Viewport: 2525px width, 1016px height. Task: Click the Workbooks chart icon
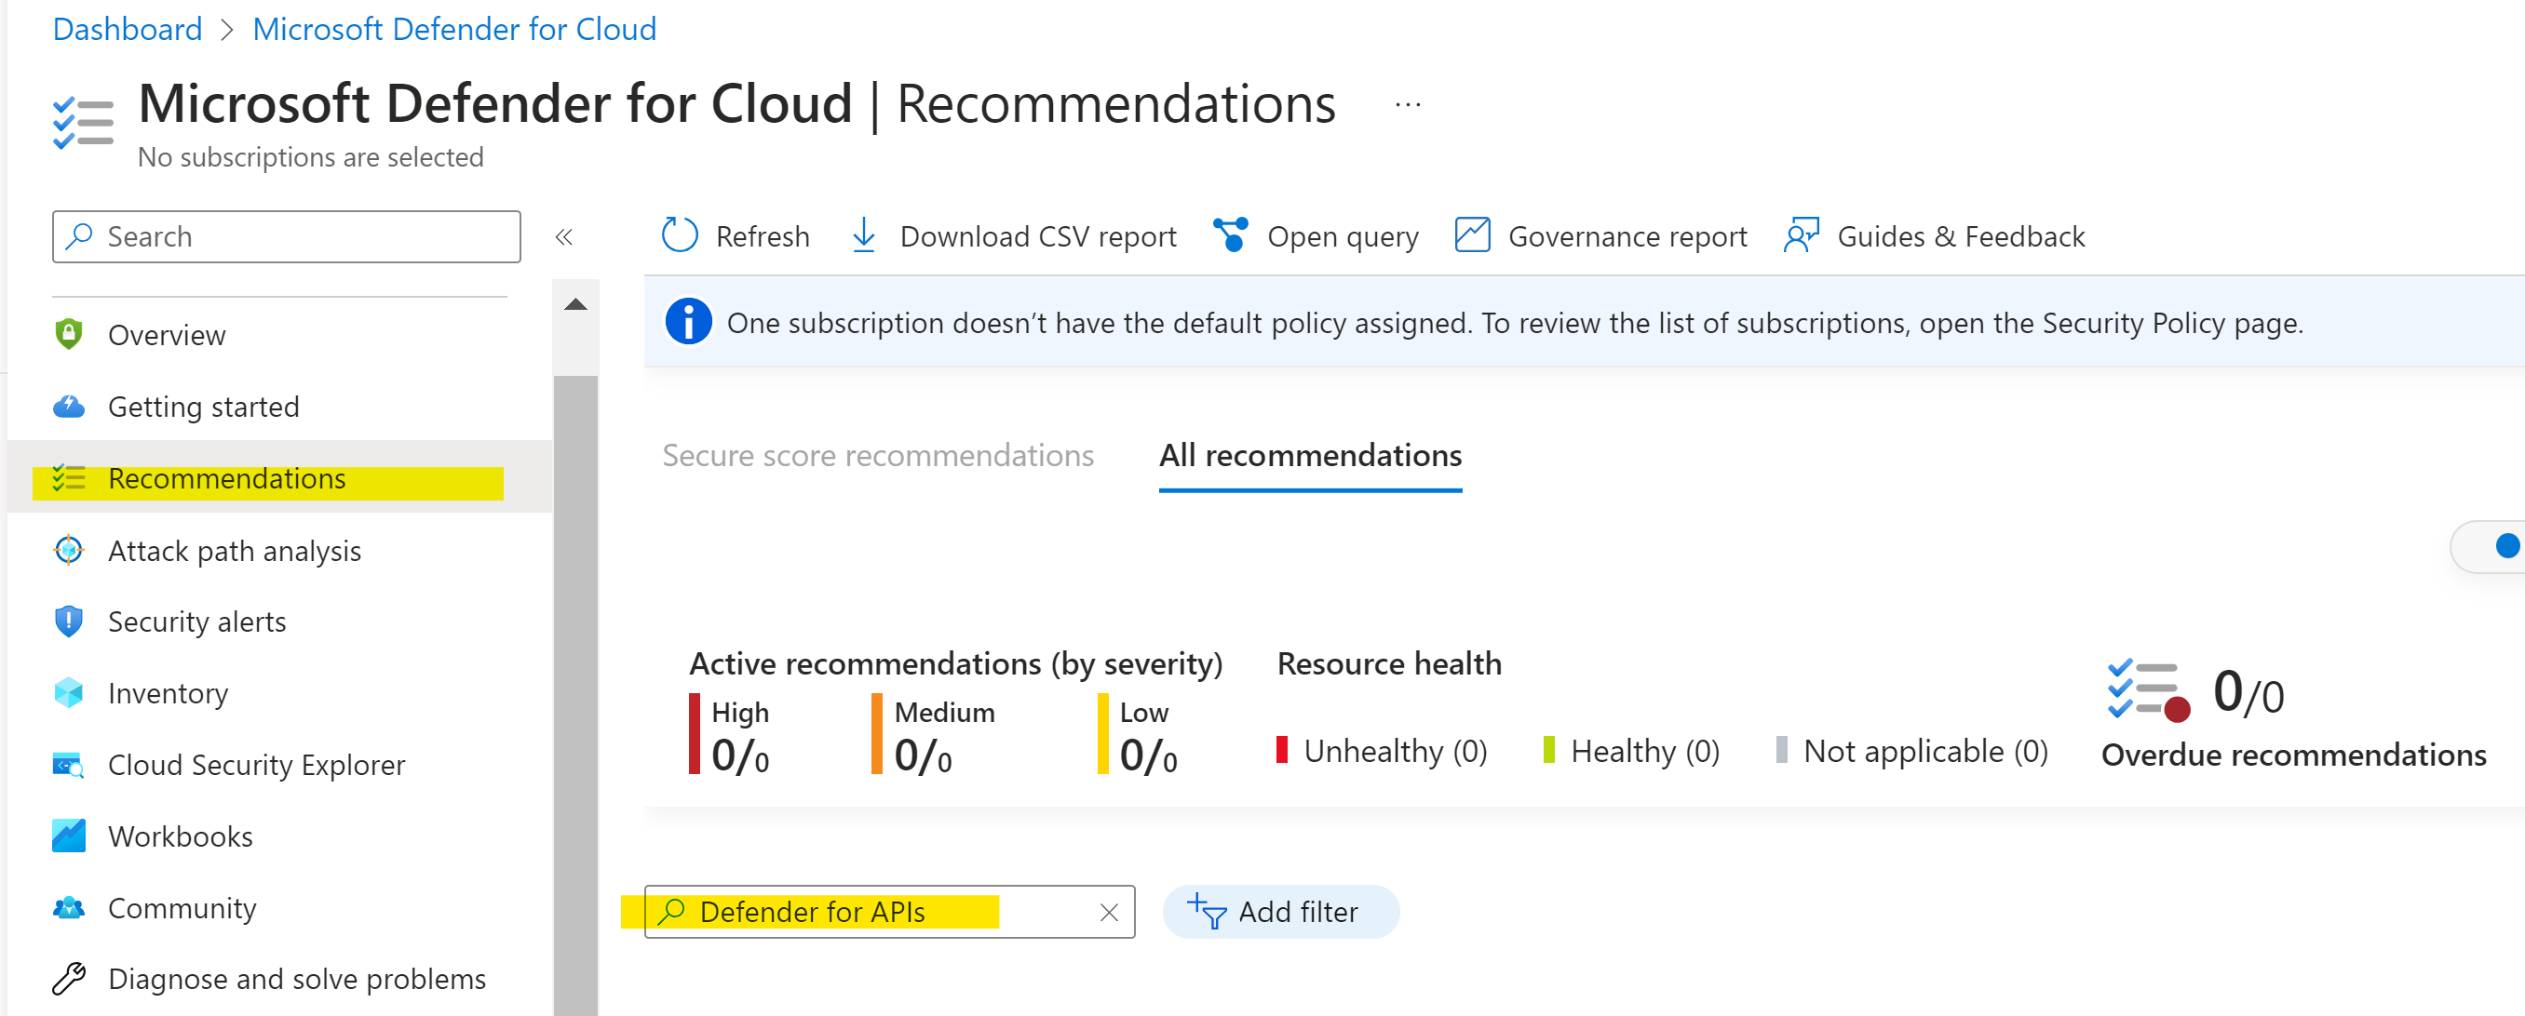click(69, 836)
